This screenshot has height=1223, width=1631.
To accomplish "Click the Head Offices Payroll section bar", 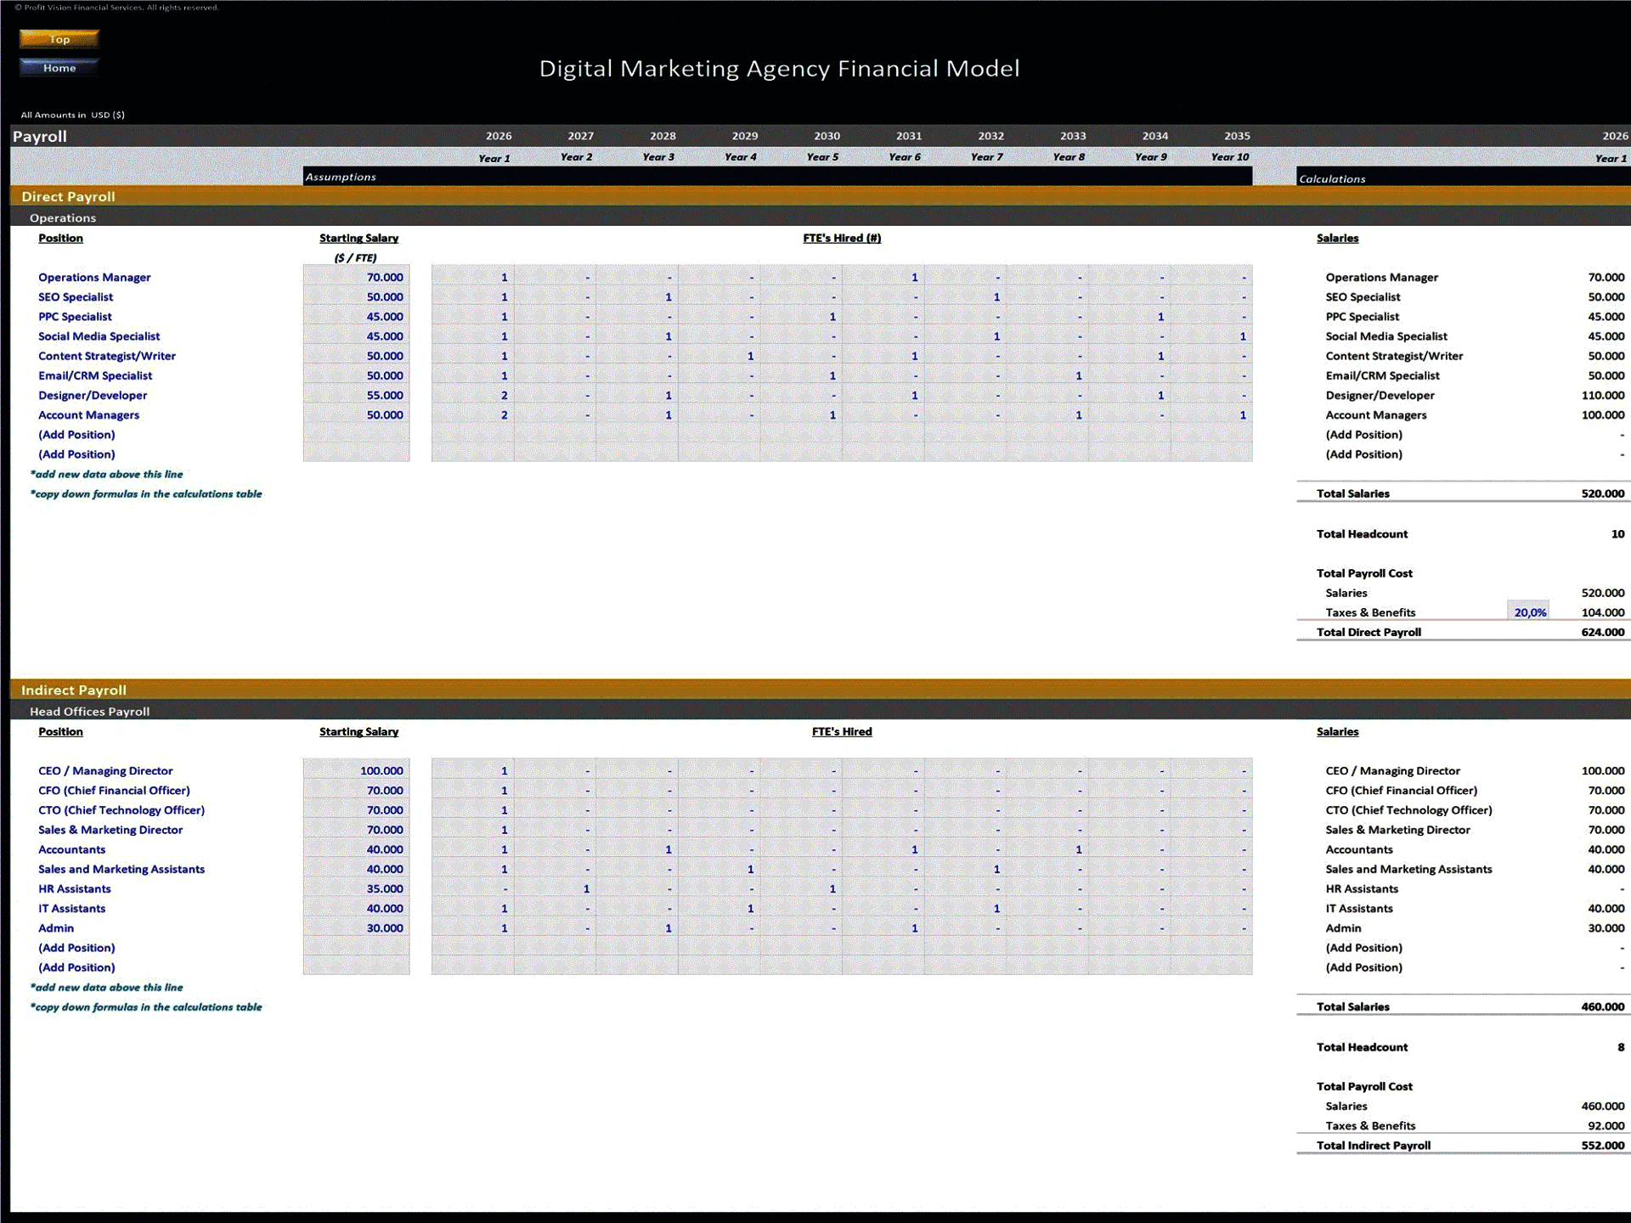I will (88, 711).
